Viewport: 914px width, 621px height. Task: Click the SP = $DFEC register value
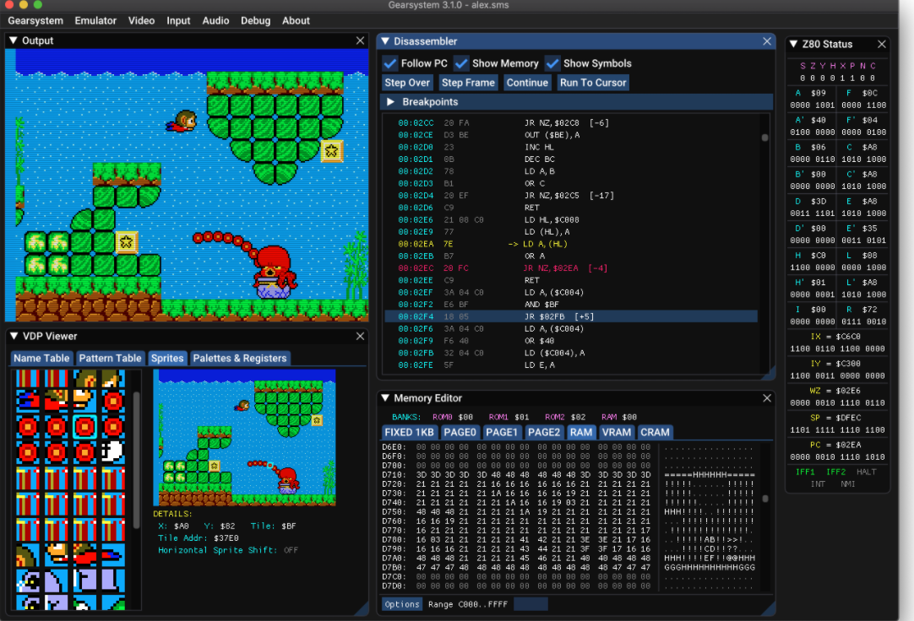tap(838, 418)
